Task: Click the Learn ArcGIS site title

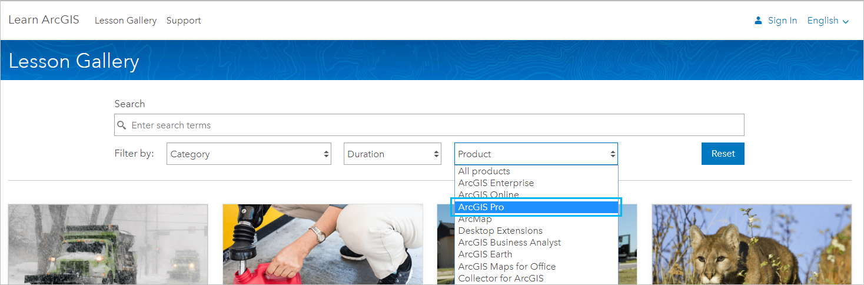Action: coord(44,20)
